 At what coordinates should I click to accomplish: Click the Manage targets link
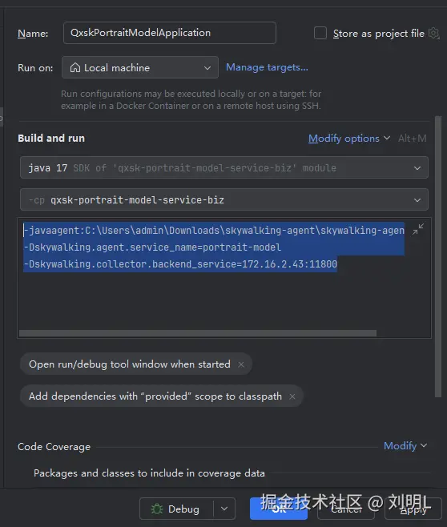267,67
